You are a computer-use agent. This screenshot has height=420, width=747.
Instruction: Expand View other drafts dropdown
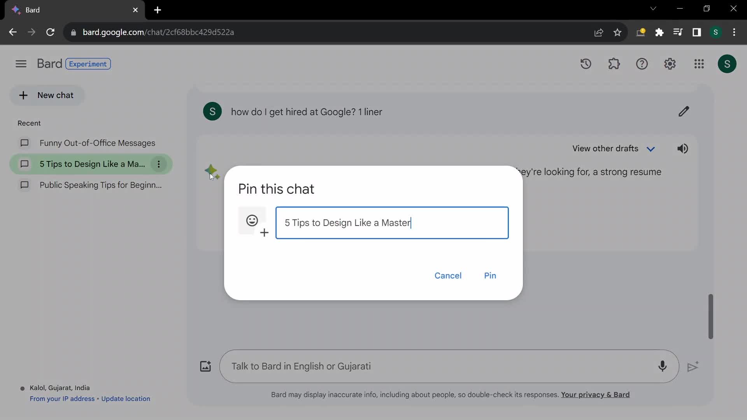click(x=652, y=148)
